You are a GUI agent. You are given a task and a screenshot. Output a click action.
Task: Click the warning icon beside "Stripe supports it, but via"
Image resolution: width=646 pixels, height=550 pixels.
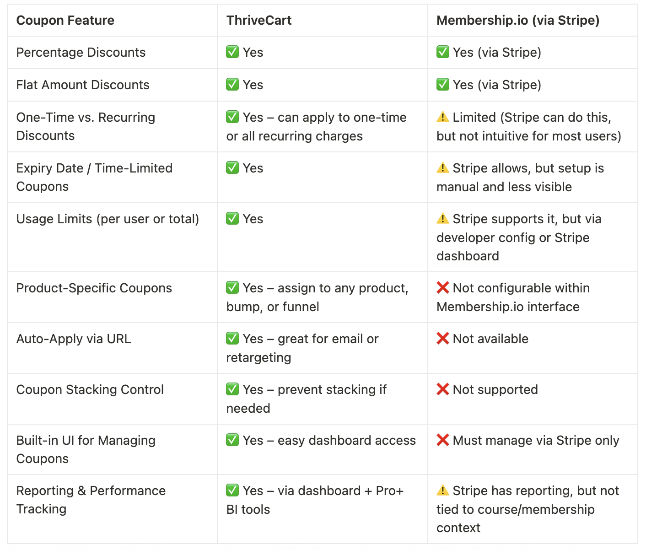[442, 219]
